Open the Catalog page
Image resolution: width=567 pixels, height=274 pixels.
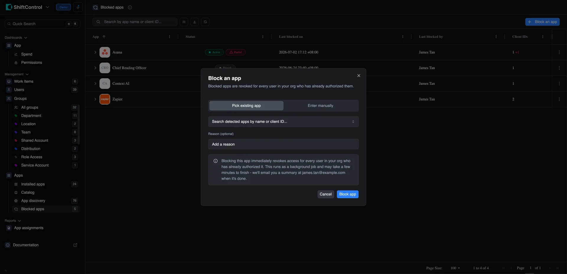pyautogui.click(x=28, y=193)
